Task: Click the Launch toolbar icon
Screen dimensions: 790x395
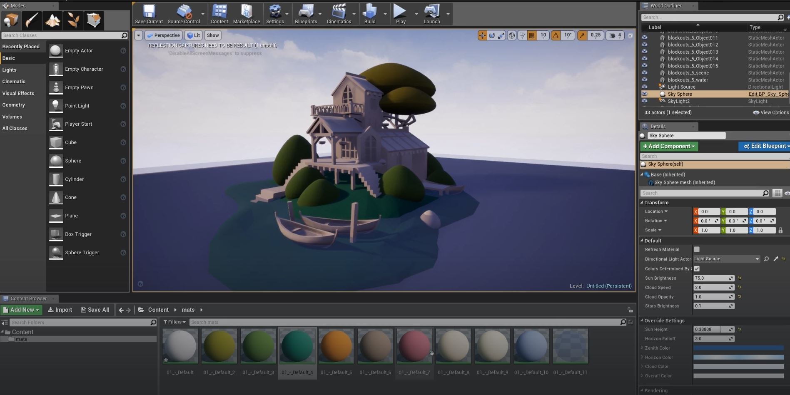Action: click(432, 14)
